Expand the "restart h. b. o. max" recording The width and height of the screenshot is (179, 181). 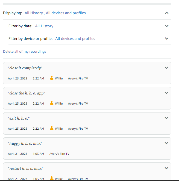[x=166, y=168]
